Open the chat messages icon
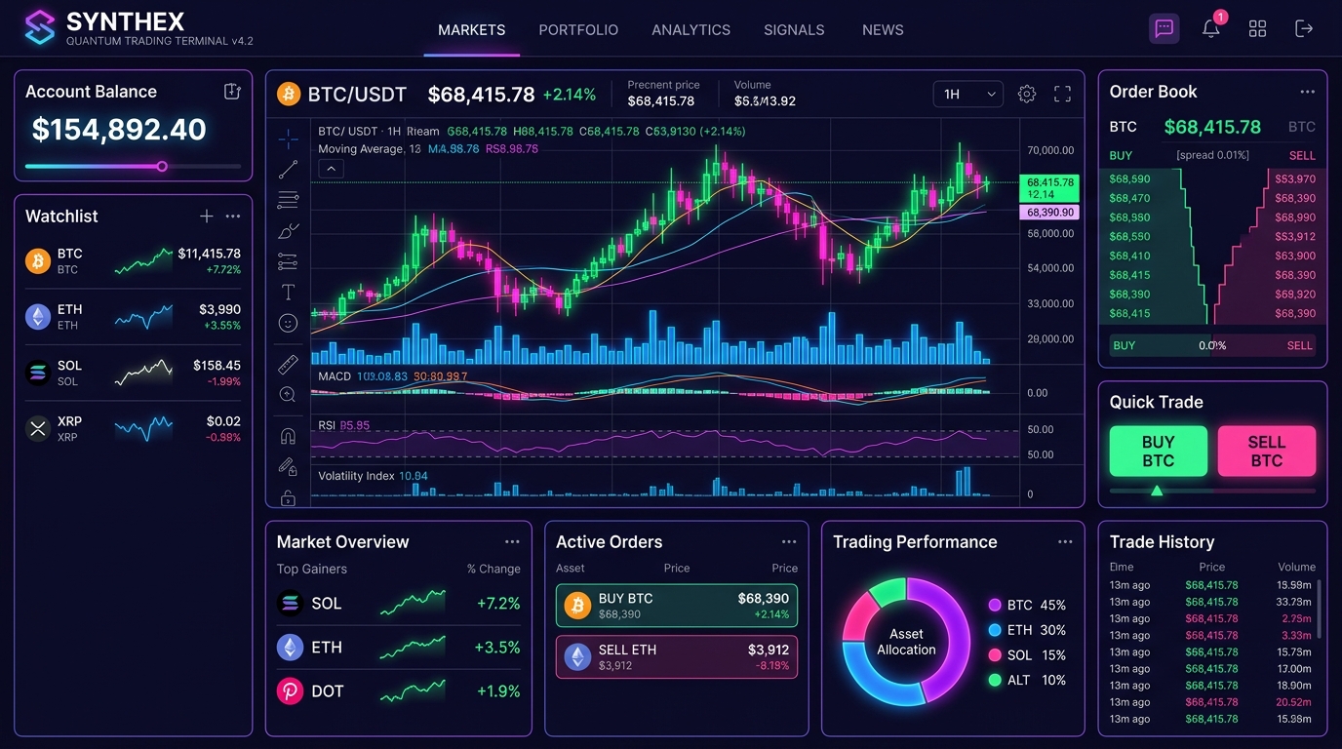This screenshot has width=1342, height=749. pyautogui.click(x=1164, y=28)
